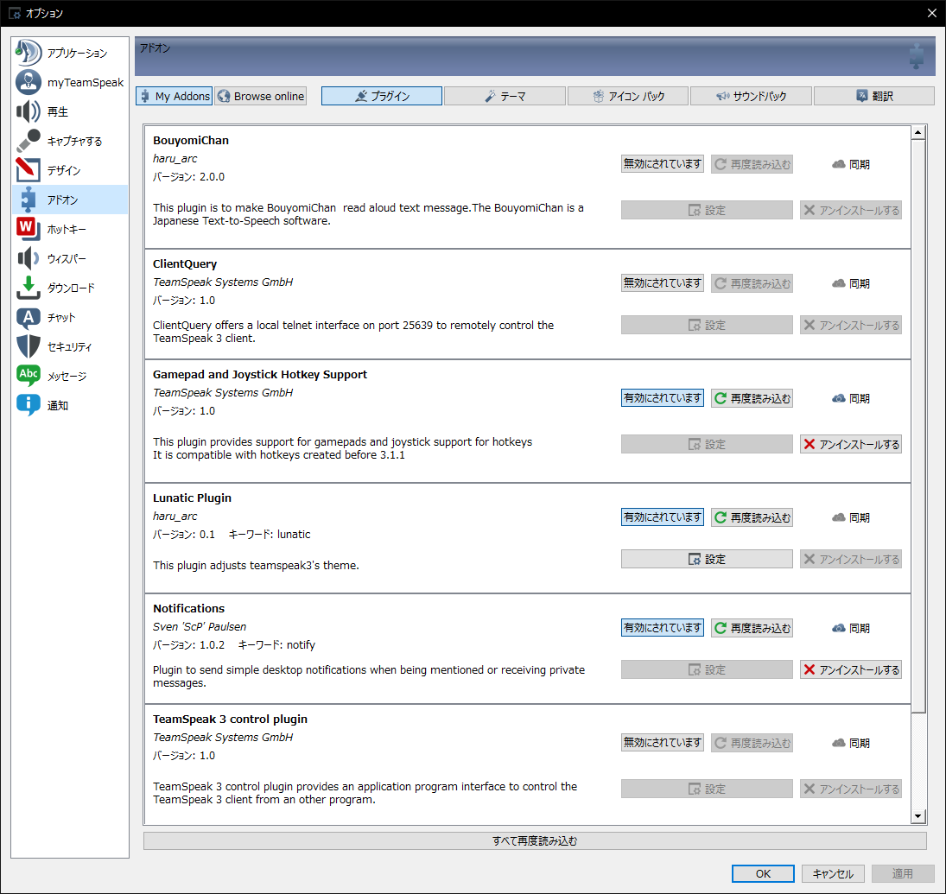Image resolution: width=946 pixels, height=894 pixels.
Task: Click the Notifications plugin title
Action: tap(189, 608)
